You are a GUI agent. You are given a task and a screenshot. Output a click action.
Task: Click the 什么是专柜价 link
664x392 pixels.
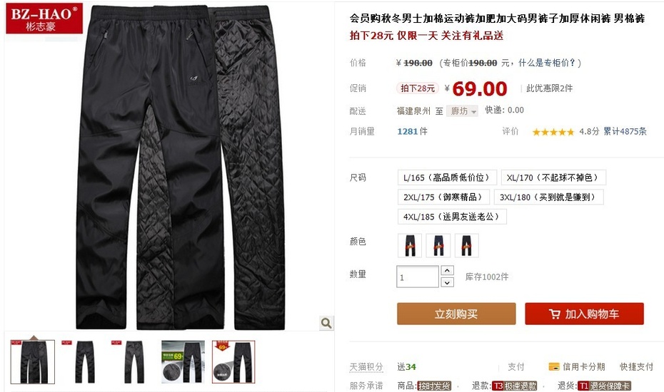pyautogui.click(x=547, y=63)
